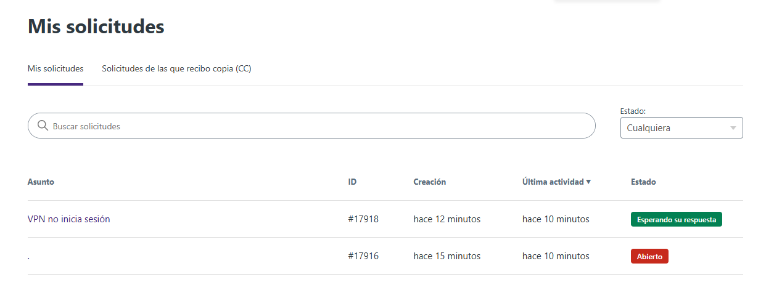782x290 pixels.
Task: Click ticket ID #17916
Action: [363, 256]
